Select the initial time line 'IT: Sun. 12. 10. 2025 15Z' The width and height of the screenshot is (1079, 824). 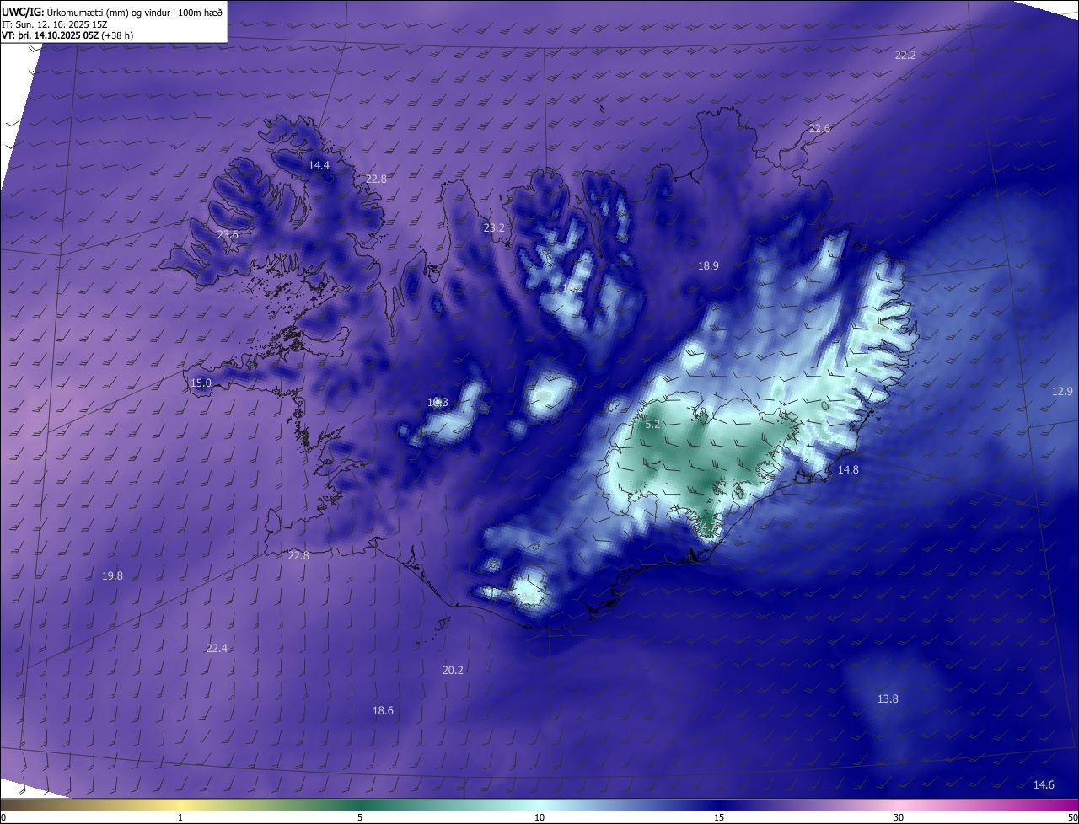coord(56,24)
